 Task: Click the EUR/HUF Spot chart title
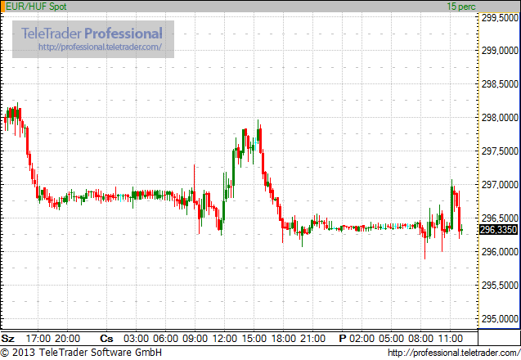(x=36, y=7)
